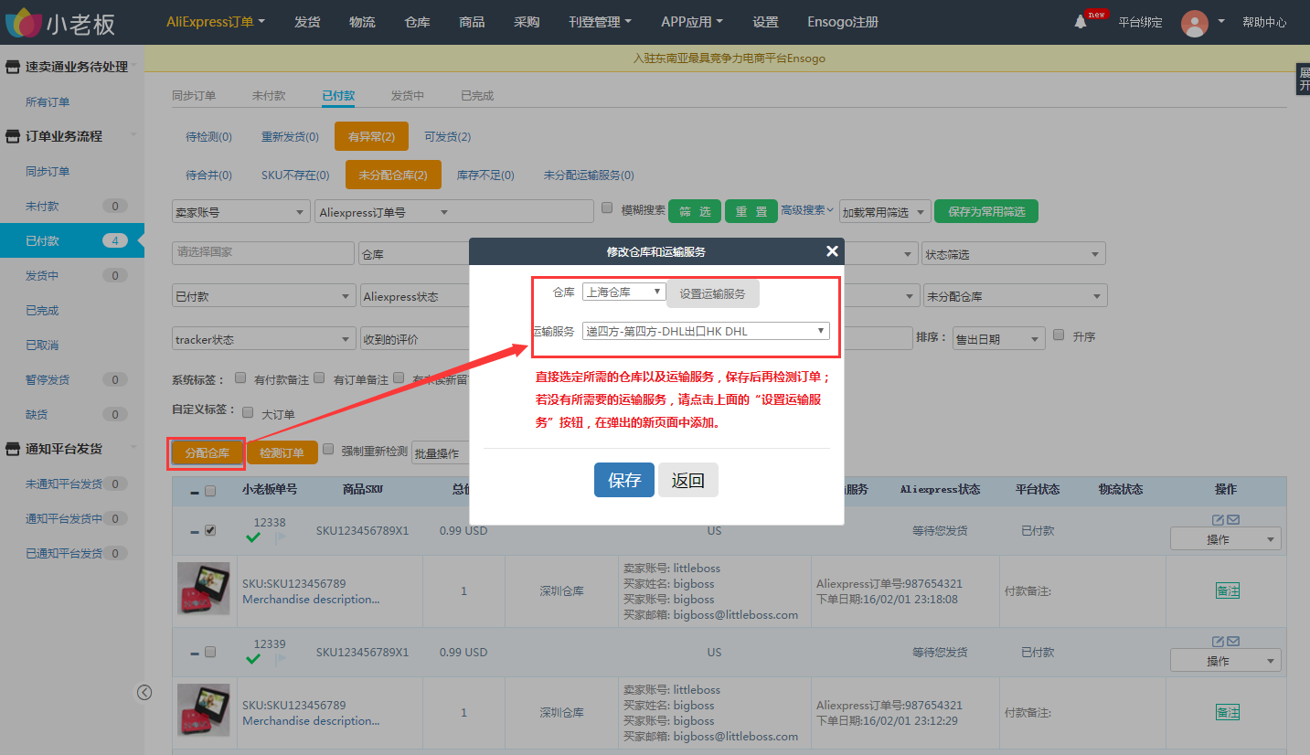The height and width of the screenshot is (755, 1310).
Task: Open the AliExpress订单 top menu
Action: (216, 22)
